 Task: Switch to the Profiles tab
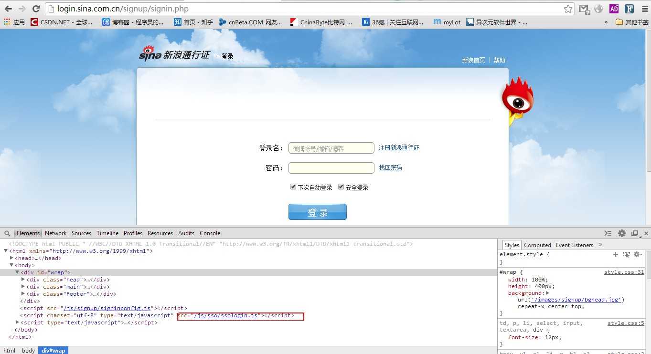[x=133, y=233]
